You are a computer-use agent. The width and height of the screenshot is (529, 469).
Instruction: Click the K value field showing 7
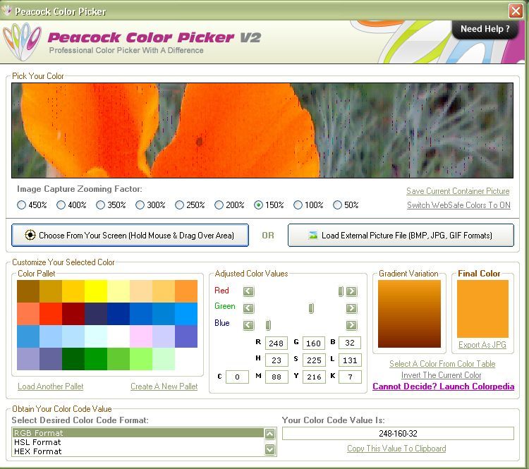point(350,377)
